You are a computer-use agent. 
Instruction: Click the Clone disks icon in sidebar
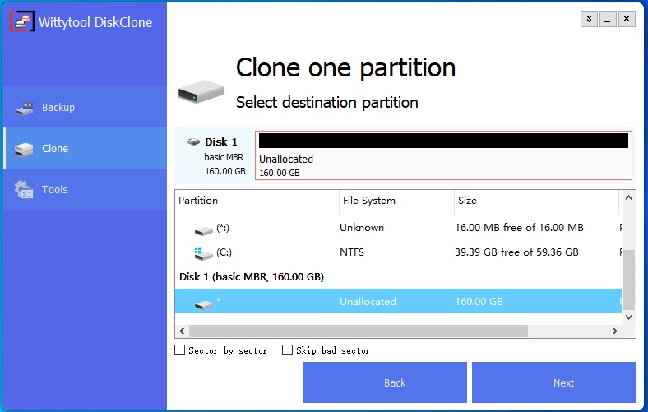pyautogui.click(x=24, y=149)
